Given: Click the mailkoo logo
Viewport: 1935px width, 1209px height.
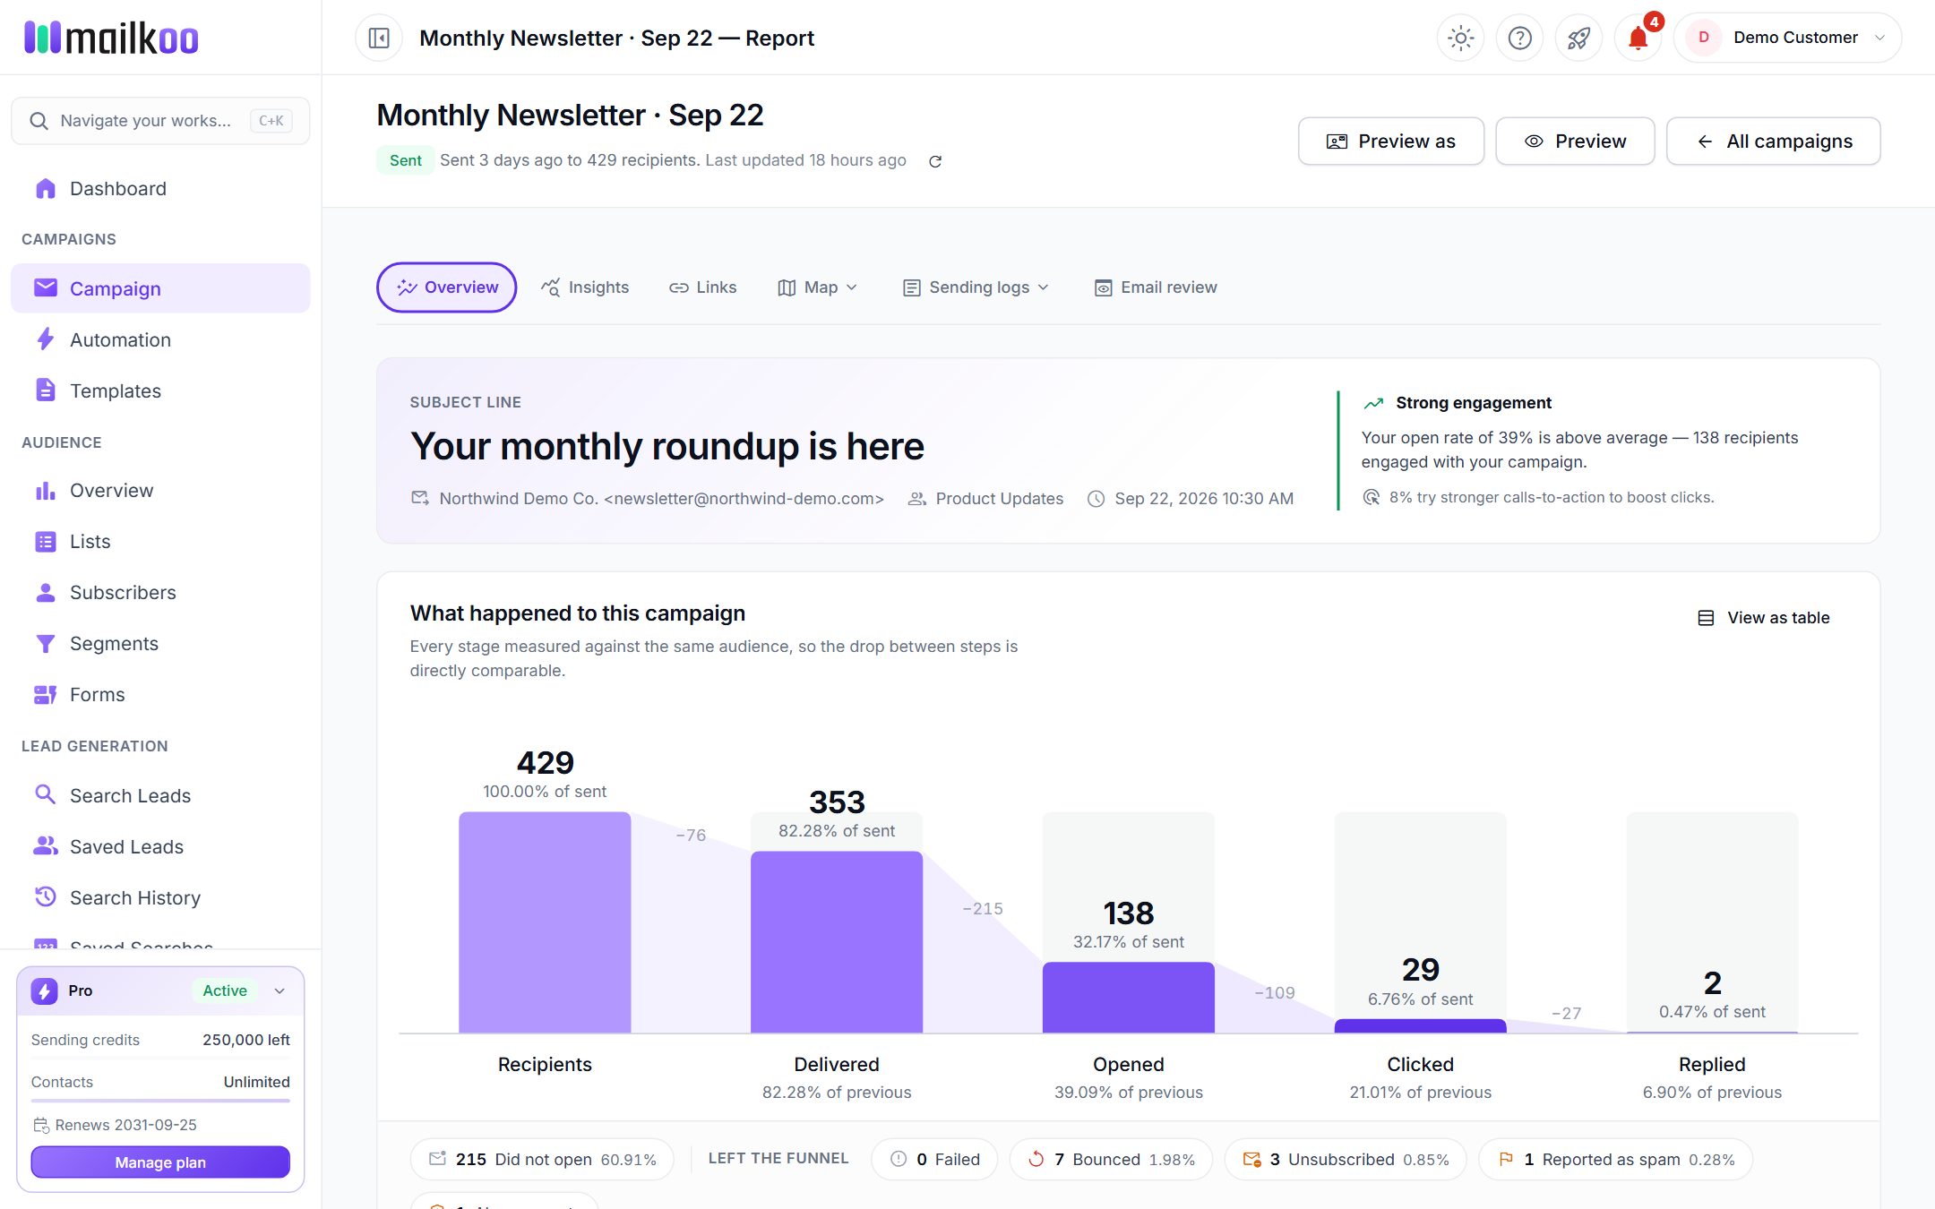Looking at the screenshot, I should click(x=111, y=38).
